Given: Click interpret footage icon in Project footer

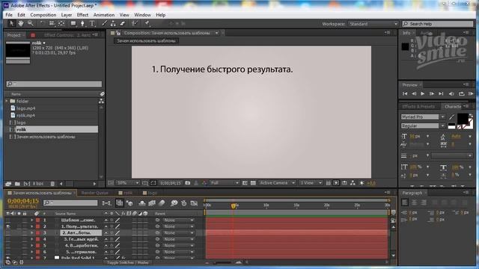Looking at the screenshot, I should [x=8, y=184].
